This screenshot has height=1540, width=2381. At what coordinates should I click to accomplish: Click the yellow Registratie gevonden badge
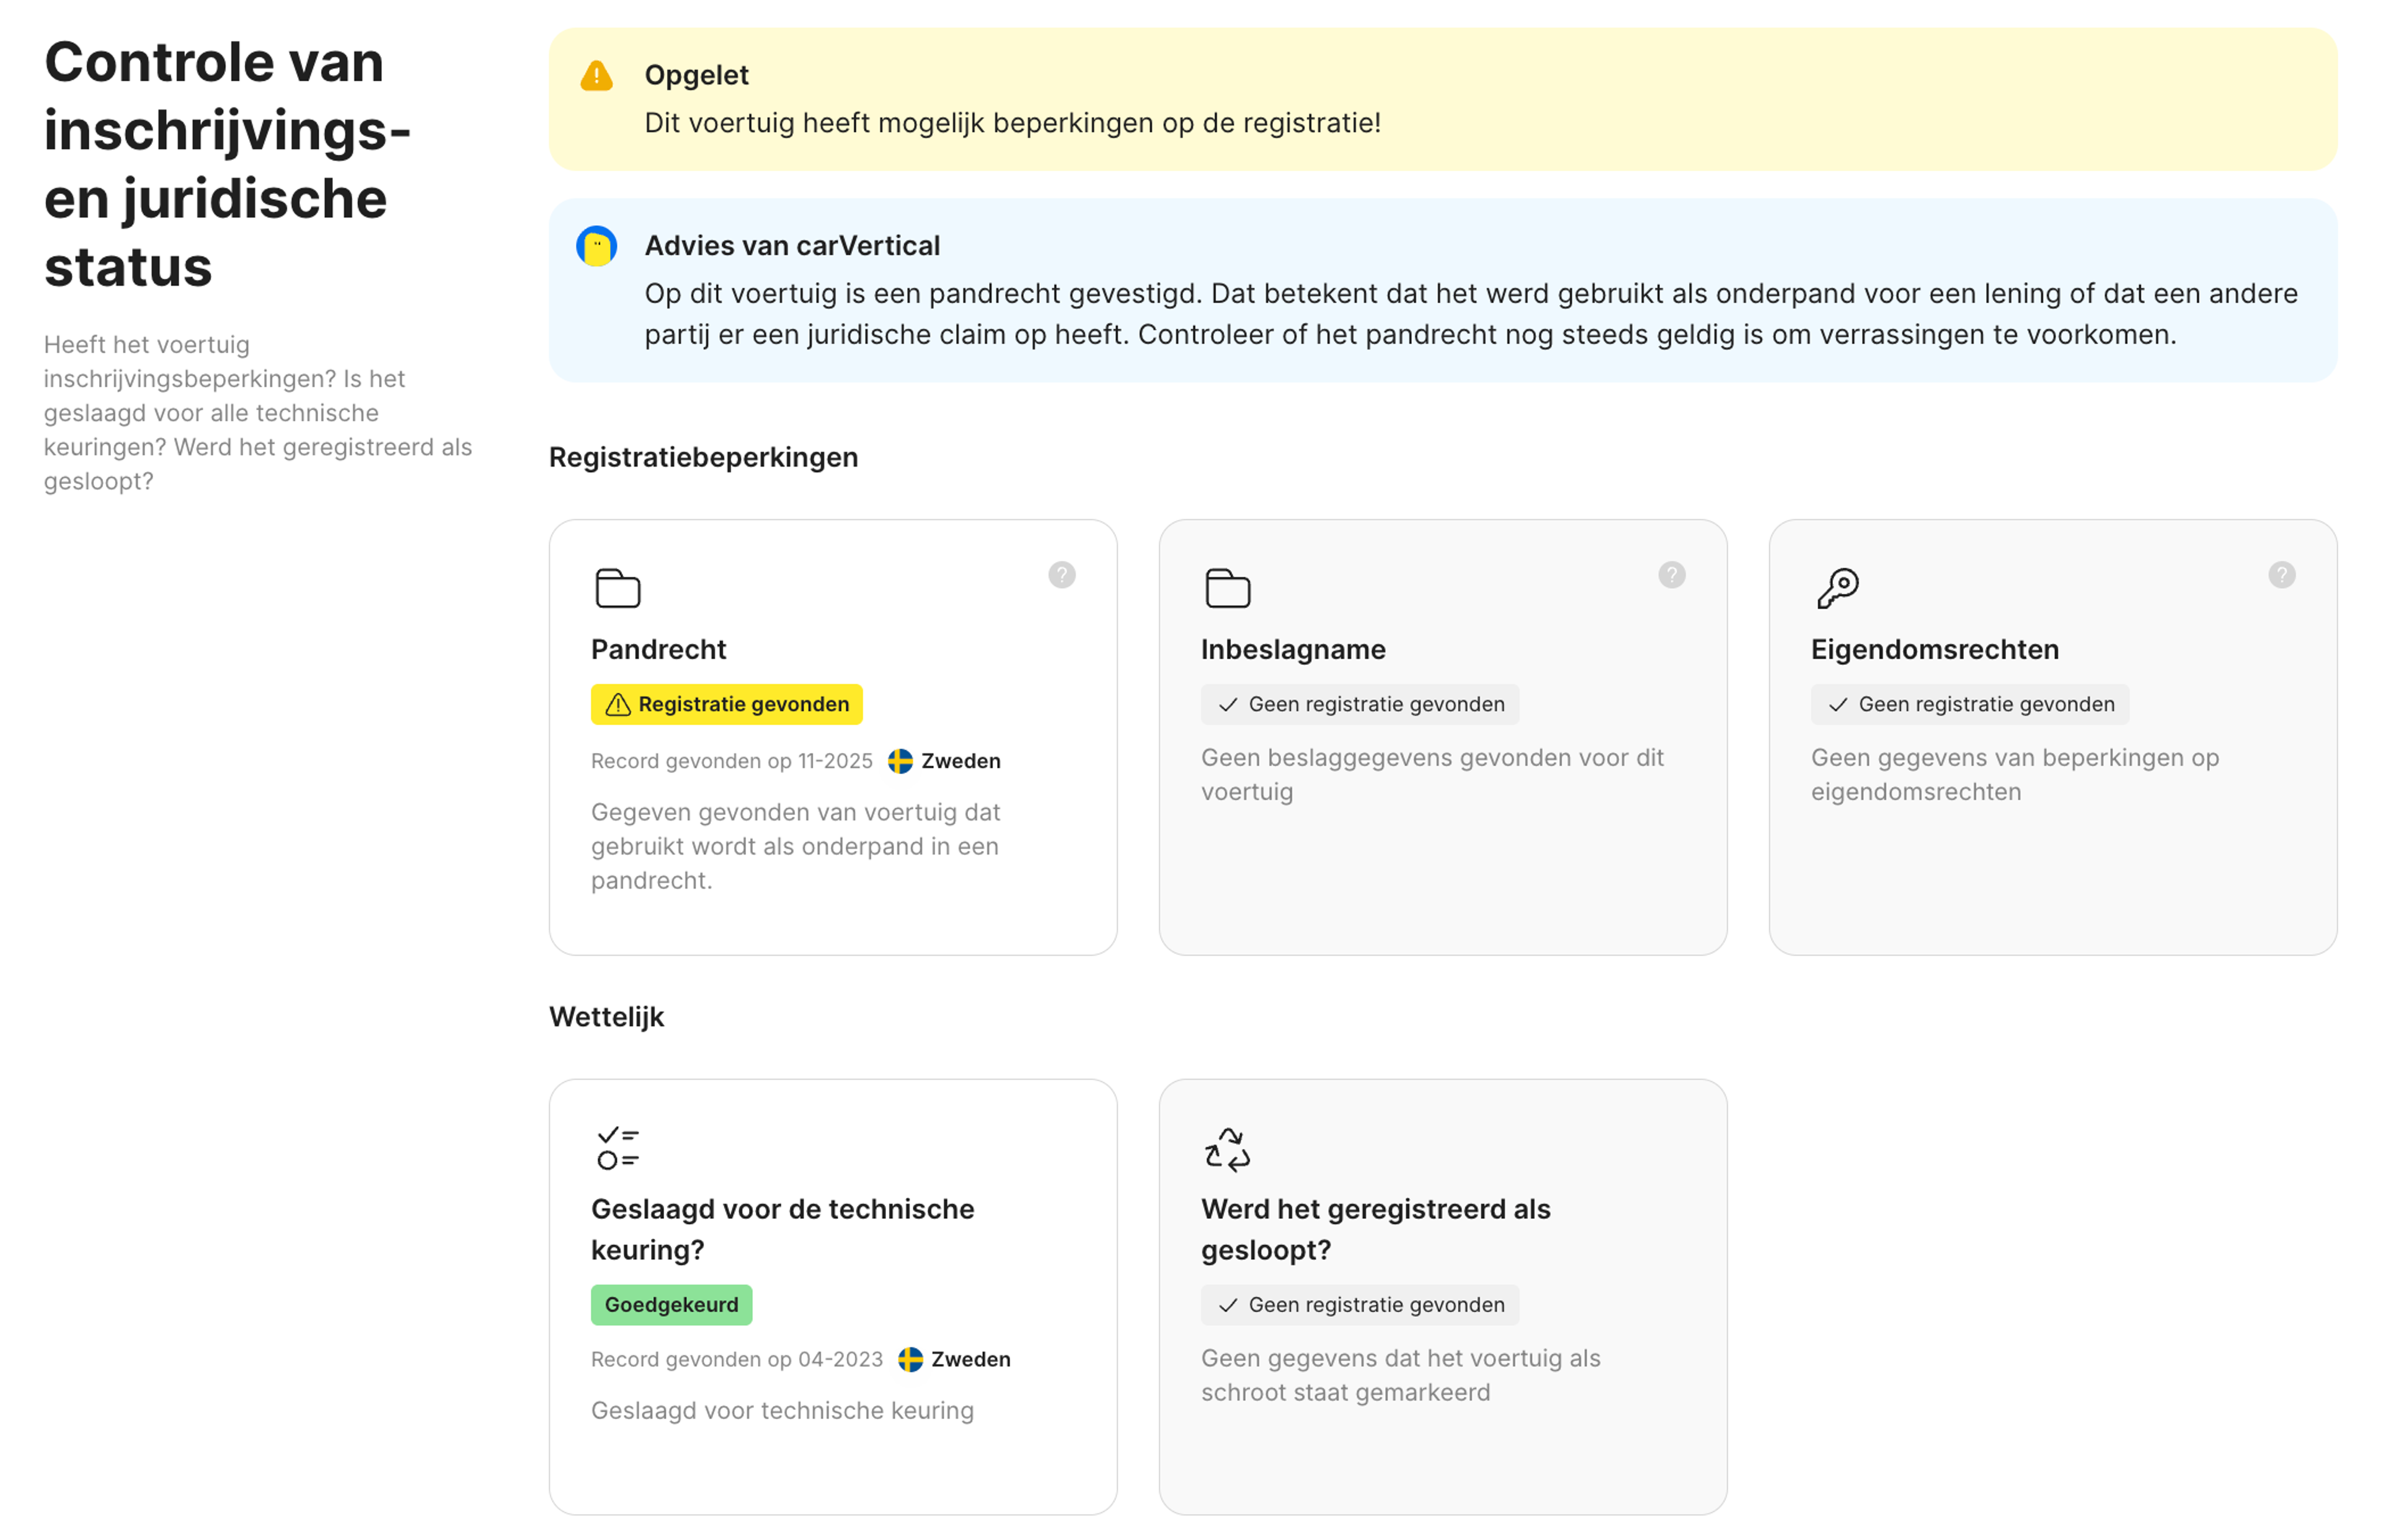click(x=726, y=703)
